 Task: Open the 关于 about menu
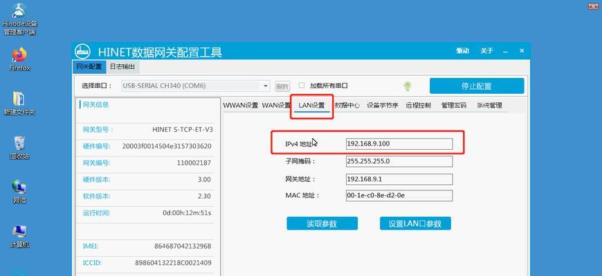point(487,50)
